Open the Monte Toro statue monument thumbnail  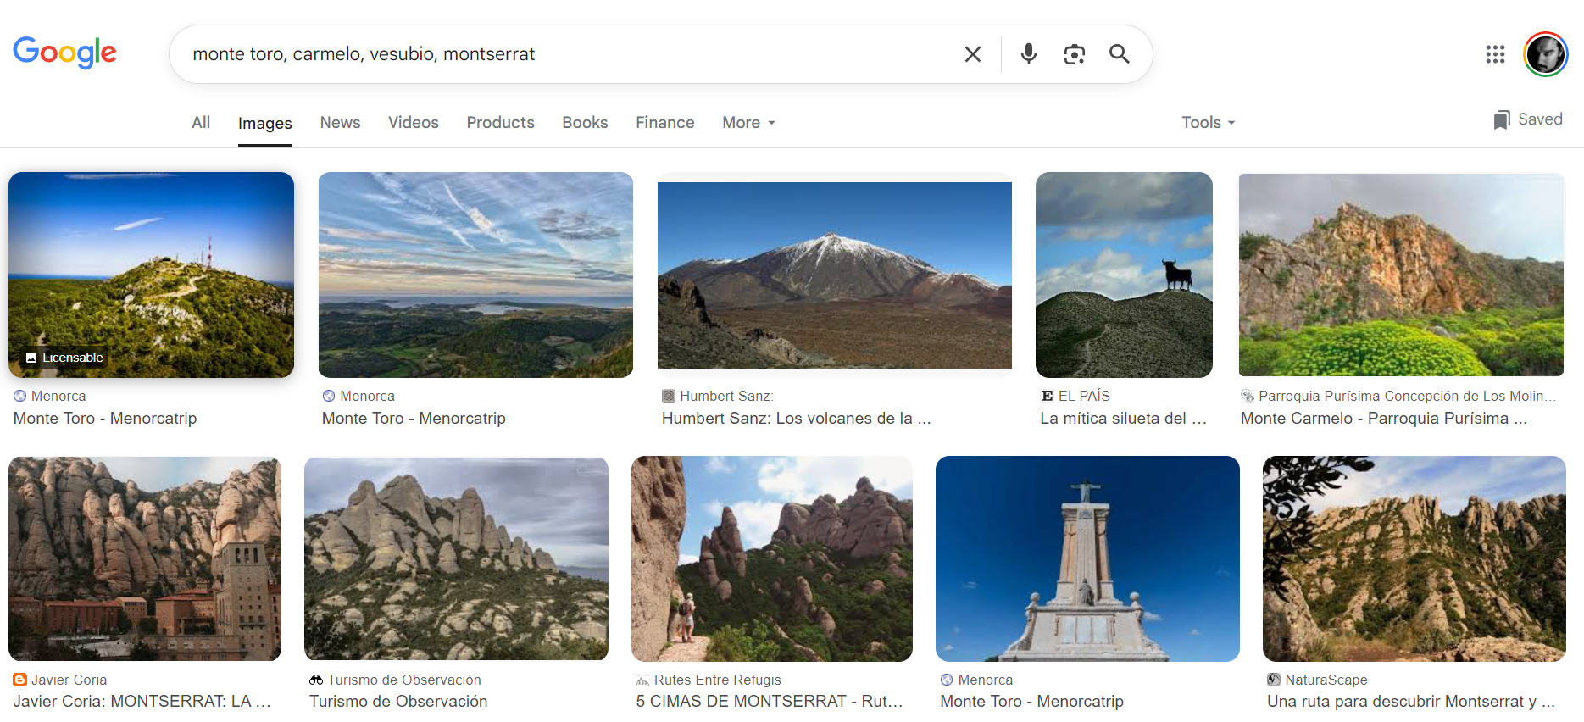pyautogui.click(x=1087, y=558)
